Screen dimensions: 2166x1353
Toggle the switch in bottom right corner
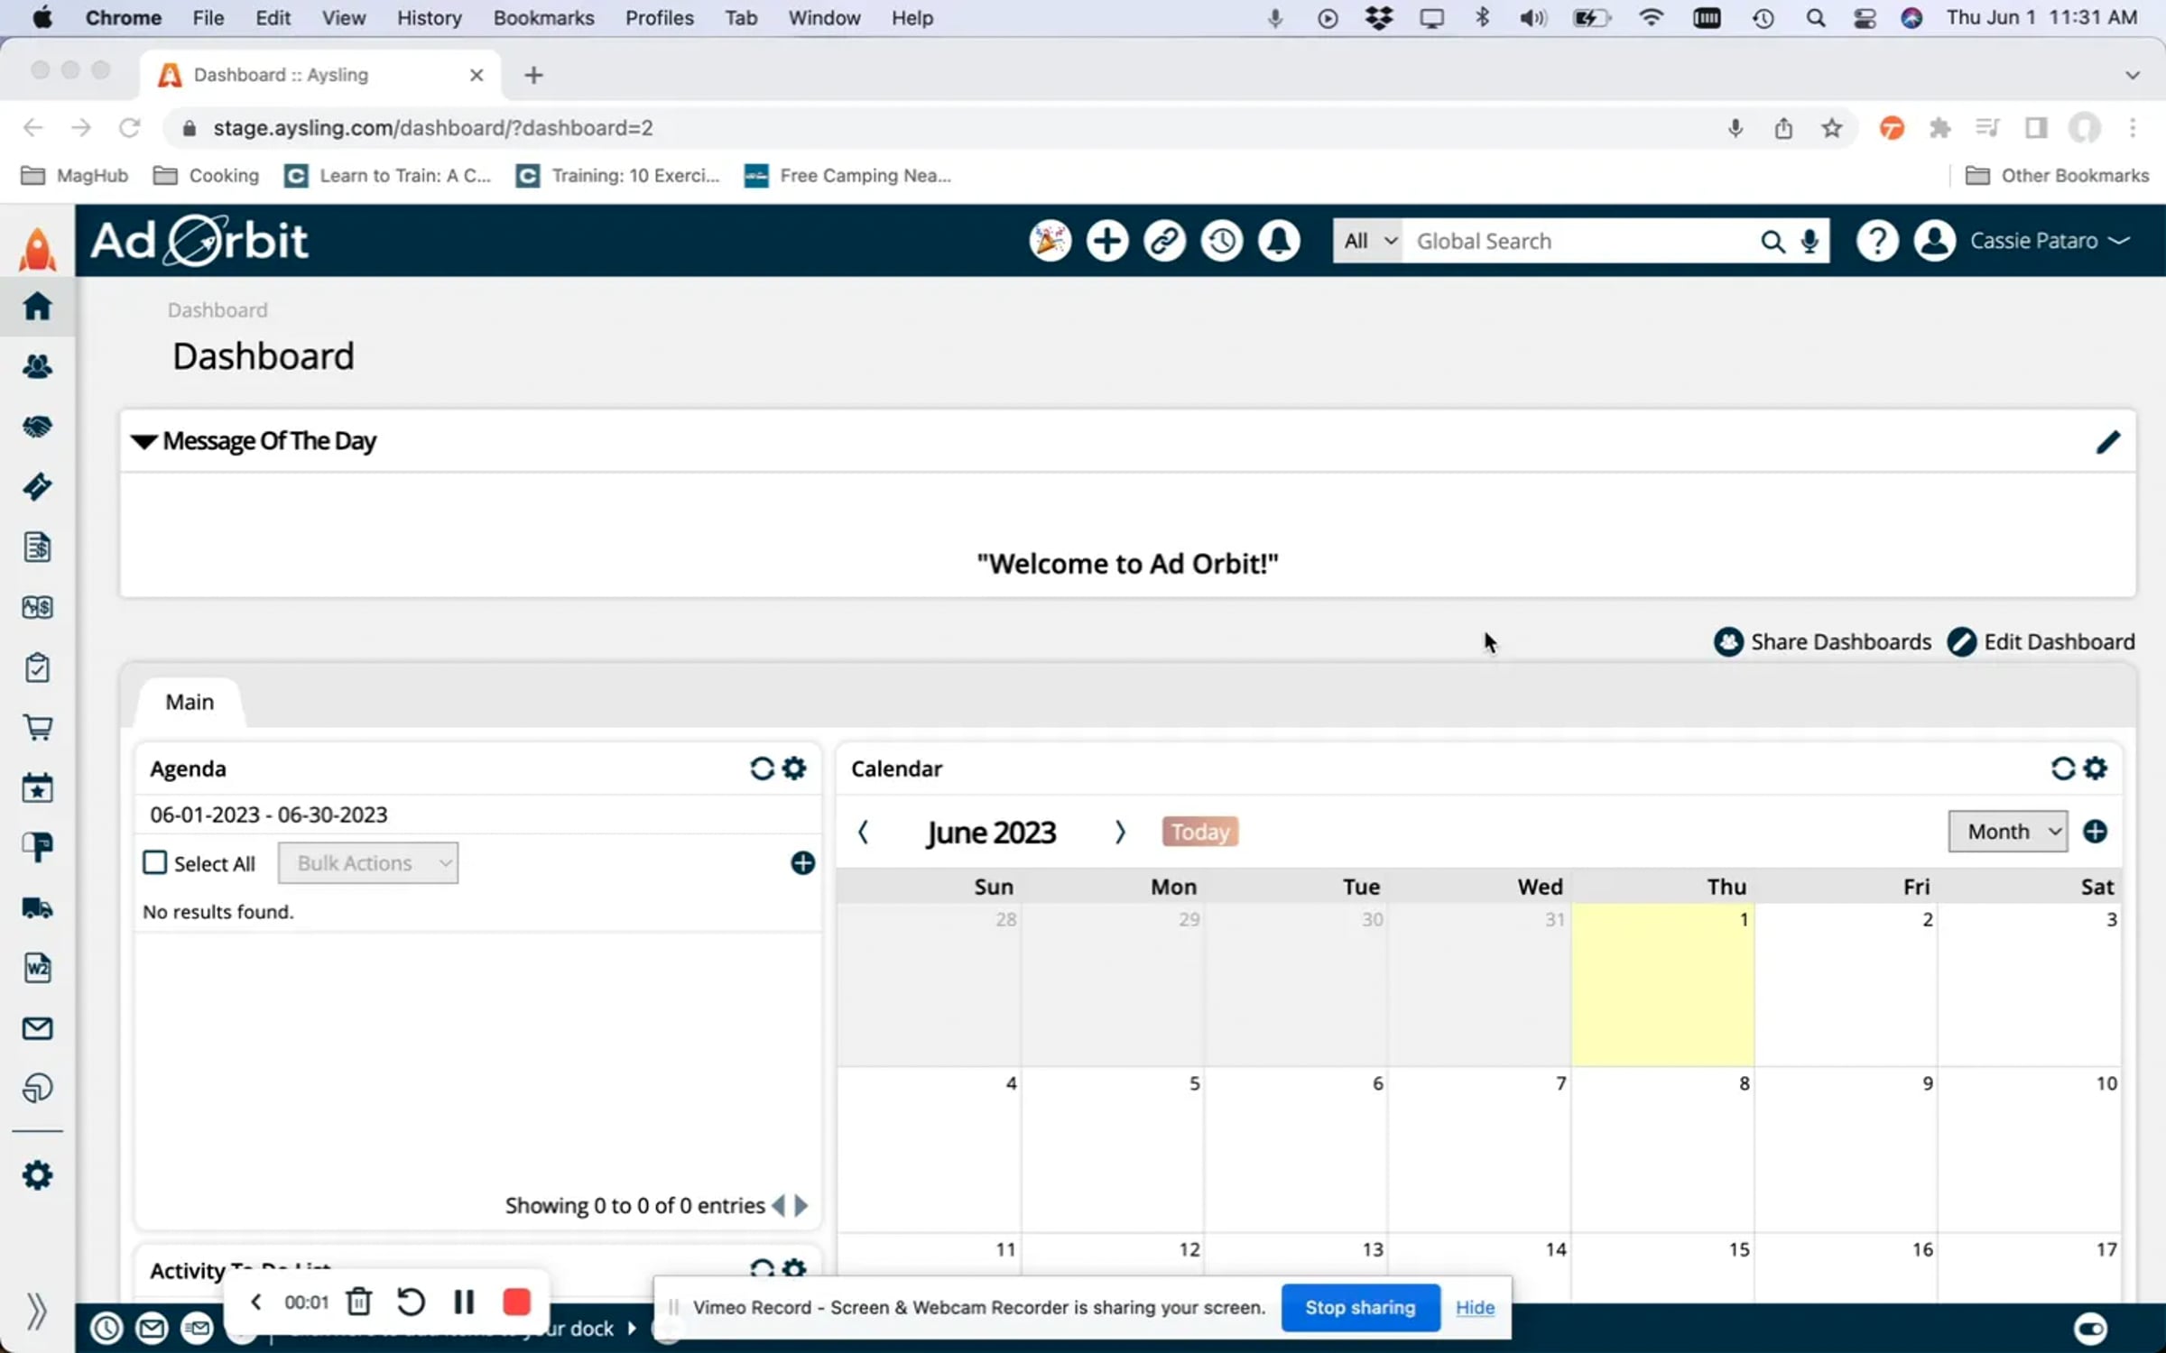pos(2090,1328)
